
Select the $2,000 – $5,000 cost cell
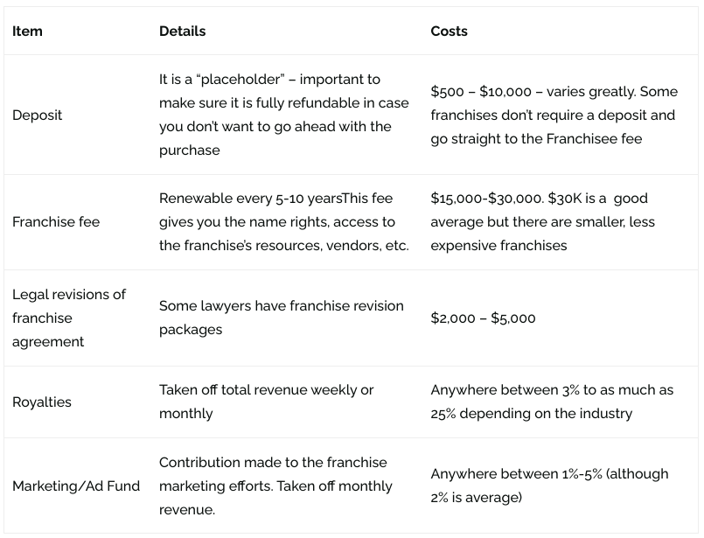point(483,318)
